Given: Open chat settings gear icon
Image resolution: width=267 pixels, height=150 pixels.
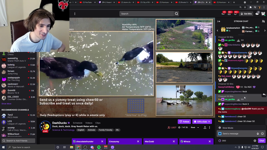Looking at the screenshot, I should tap(255, 141).
